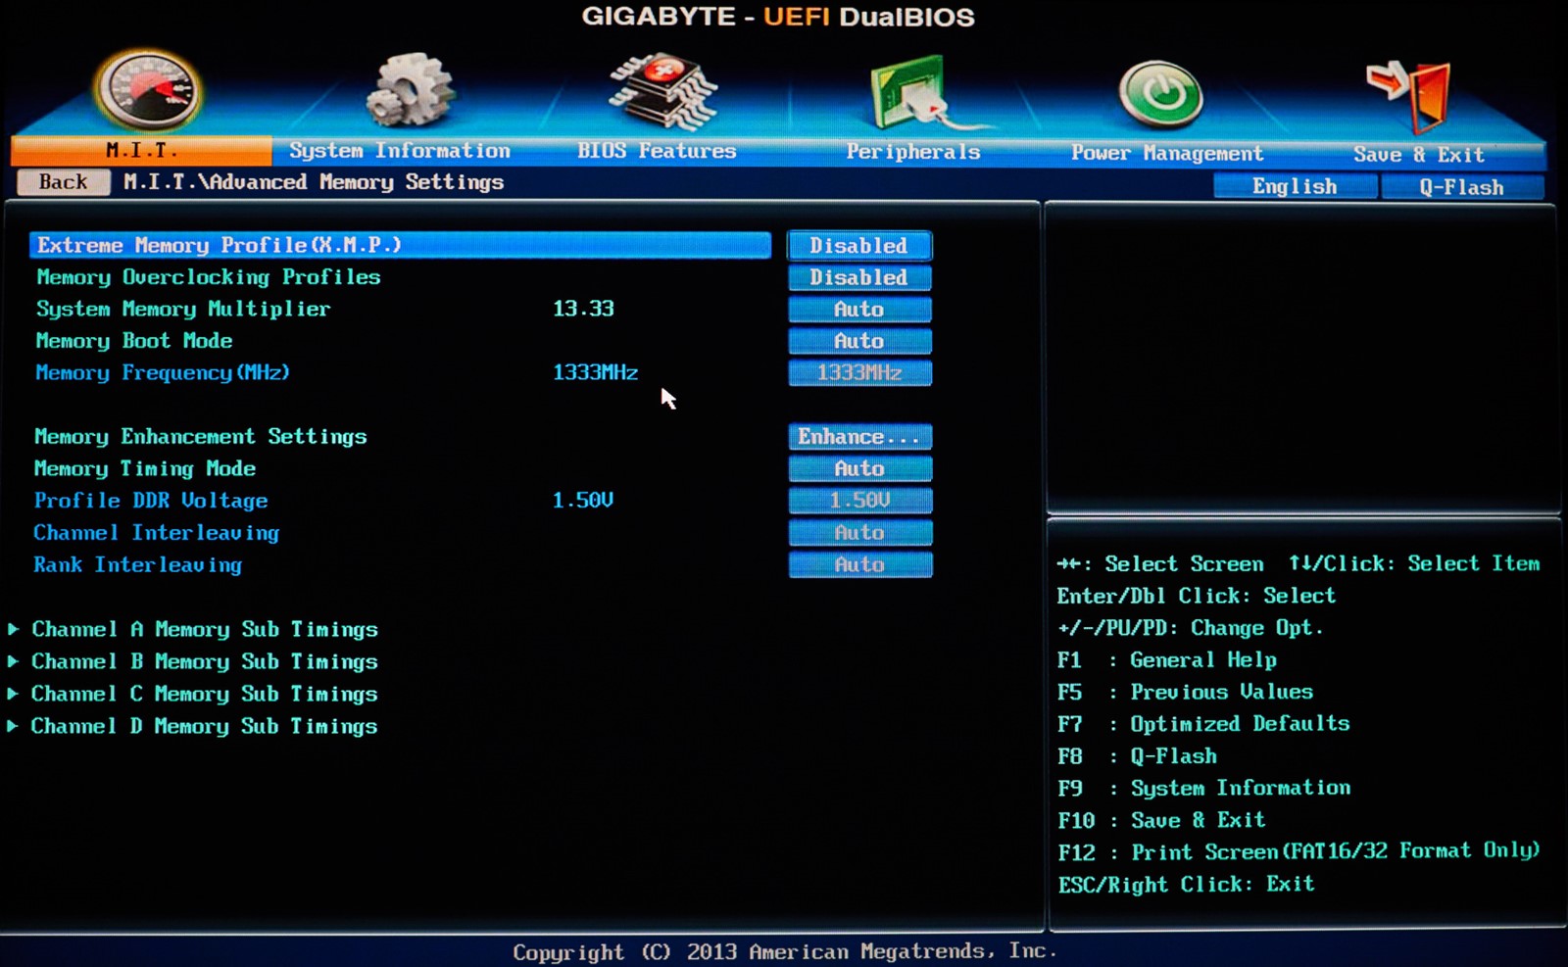Screen dimensions: 1568x967
Task: Open the Memory Enhancement Settings Enhance value
Action: click(x=859, y=437)
